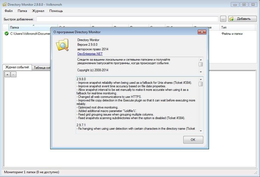Click the Directory Monitor title bar app icon
This screenshot has width=260, height=177.
point(4,4)
